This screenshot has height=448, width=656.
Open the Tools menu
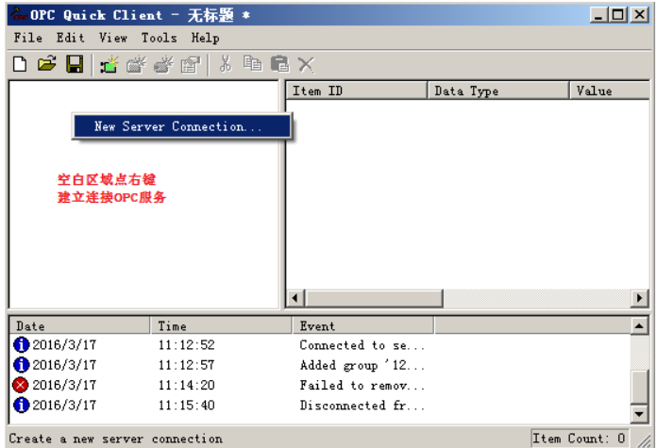(159, 38)
